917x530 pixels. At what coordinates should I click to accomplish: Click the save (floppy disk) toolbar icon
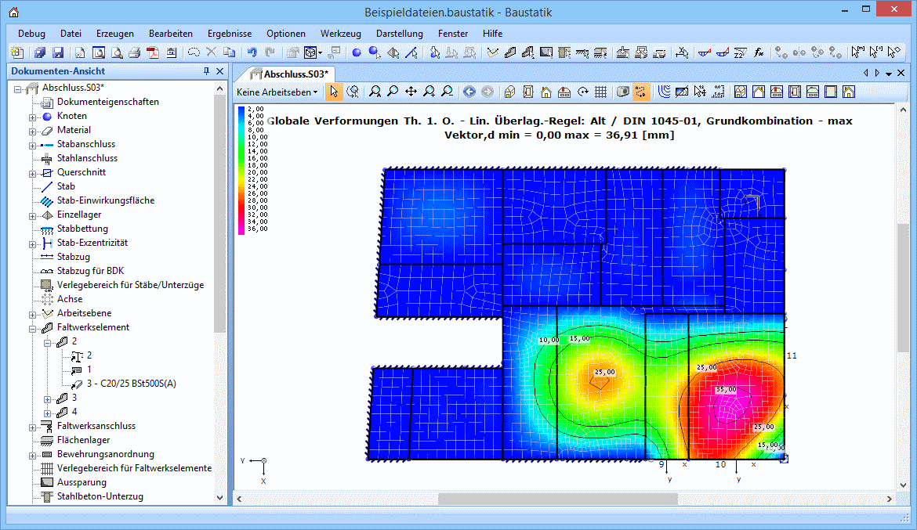point(58,52)
